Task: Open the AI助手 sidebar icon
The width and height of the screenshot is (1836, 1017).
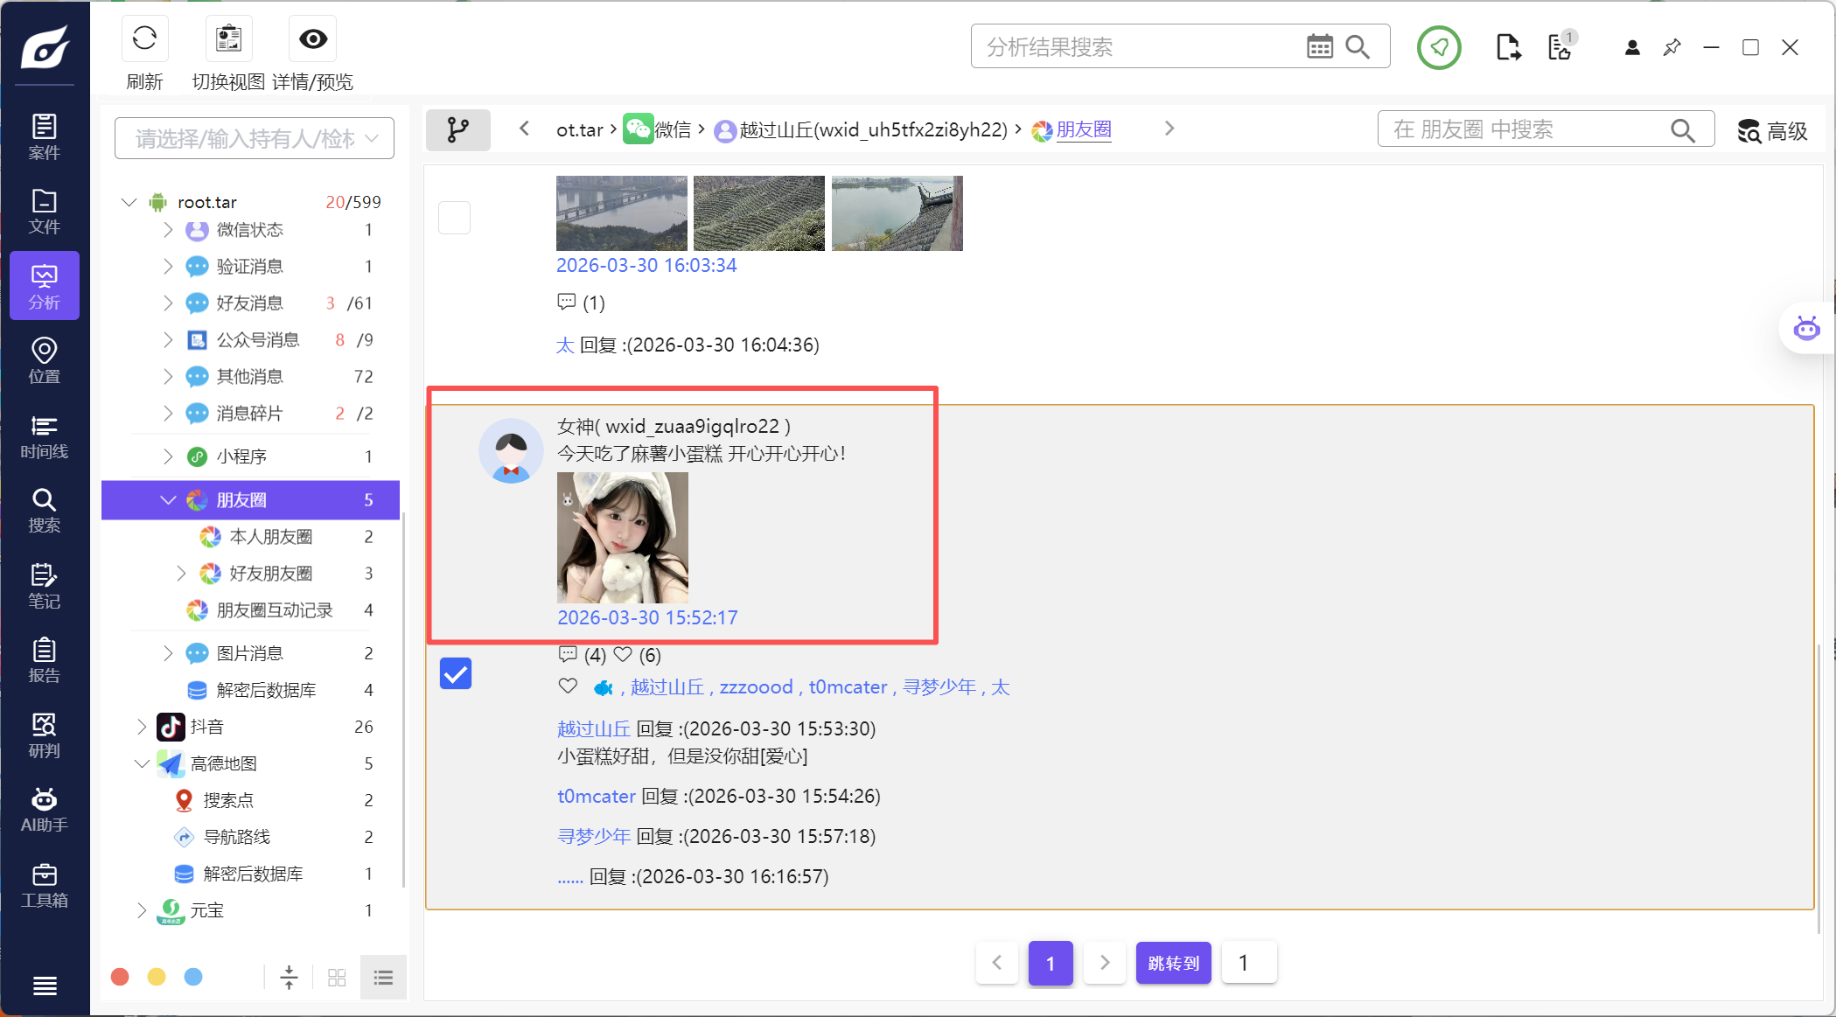Action: point(44,810)
